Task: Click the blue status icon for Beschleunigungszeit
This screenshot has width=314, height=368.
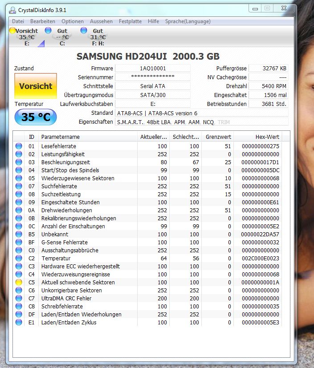Action: 19,162
